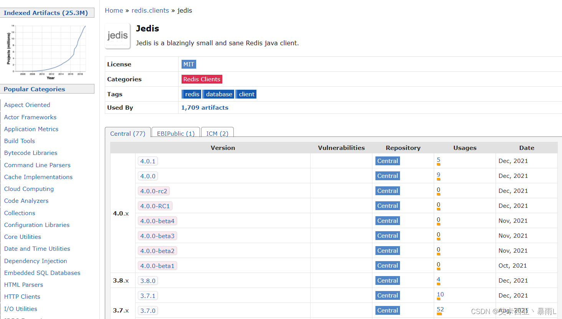Click the Indexed Artifacts (25.3M) heading
This screenshot has width=562, height=319.
[46, 13]
